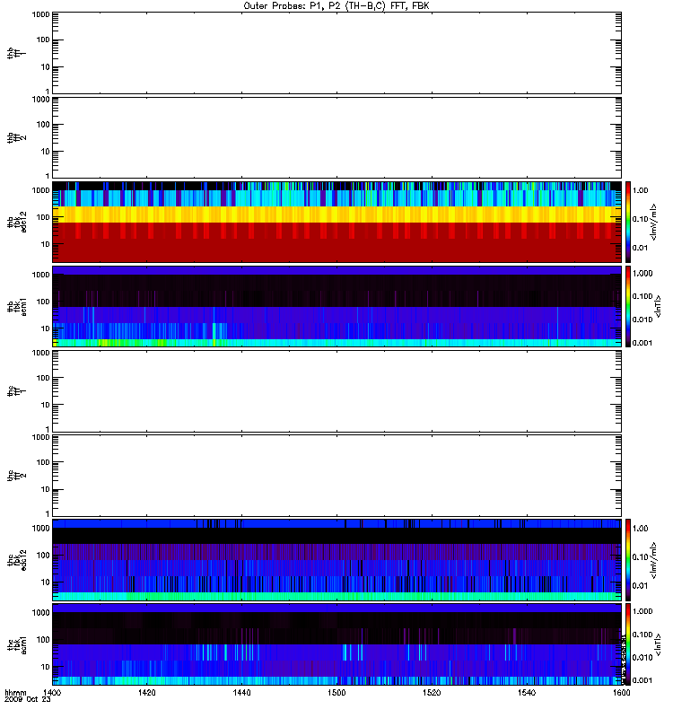Click the 0.10 tick on thc edc12 color bar
Image resolution: width=673 pixels, height=718 pixels.
point(640,556)
